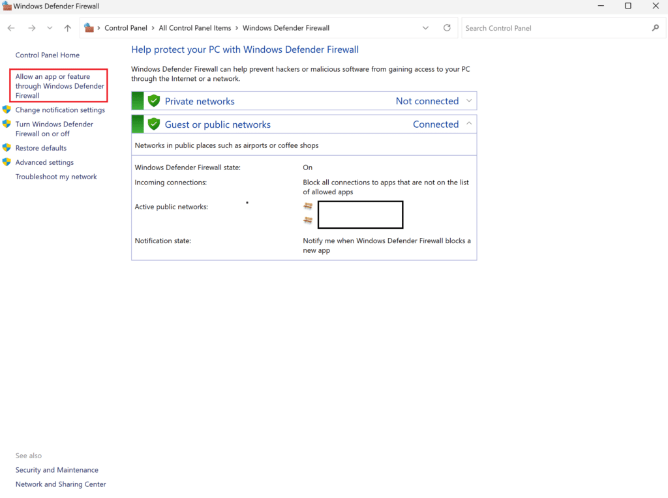
Task: Open Network and Sharing Center link
Action: point(60,484)
